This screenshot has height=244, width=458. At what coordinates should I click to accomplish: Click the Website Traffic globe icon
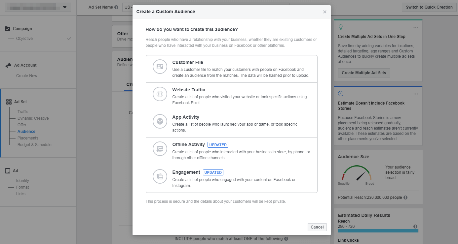tap(160, 94)
